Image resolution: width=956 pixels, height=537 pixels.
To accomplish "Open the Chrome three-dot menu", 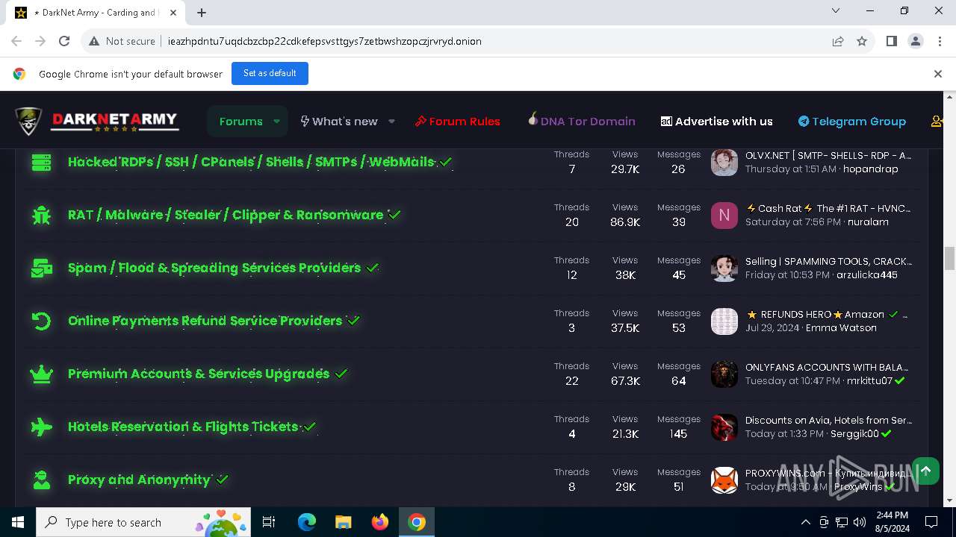I will (939, 41).
